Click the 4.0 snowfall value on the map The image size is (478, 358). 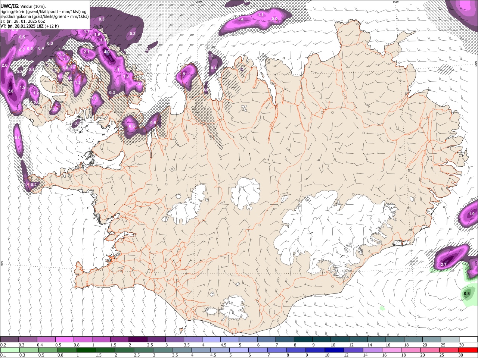(x=106, y=52)
